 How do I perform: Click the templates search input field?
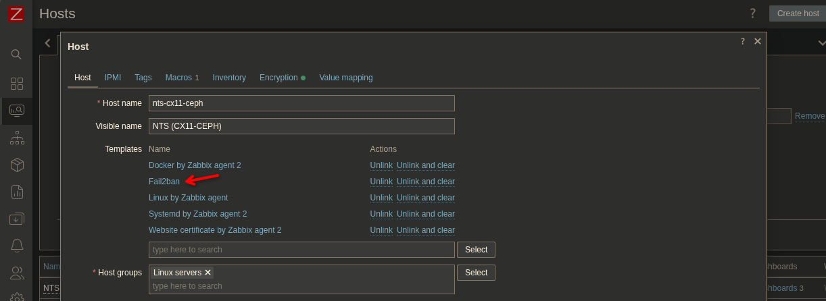pyautogui.click(x=301, y=250)
